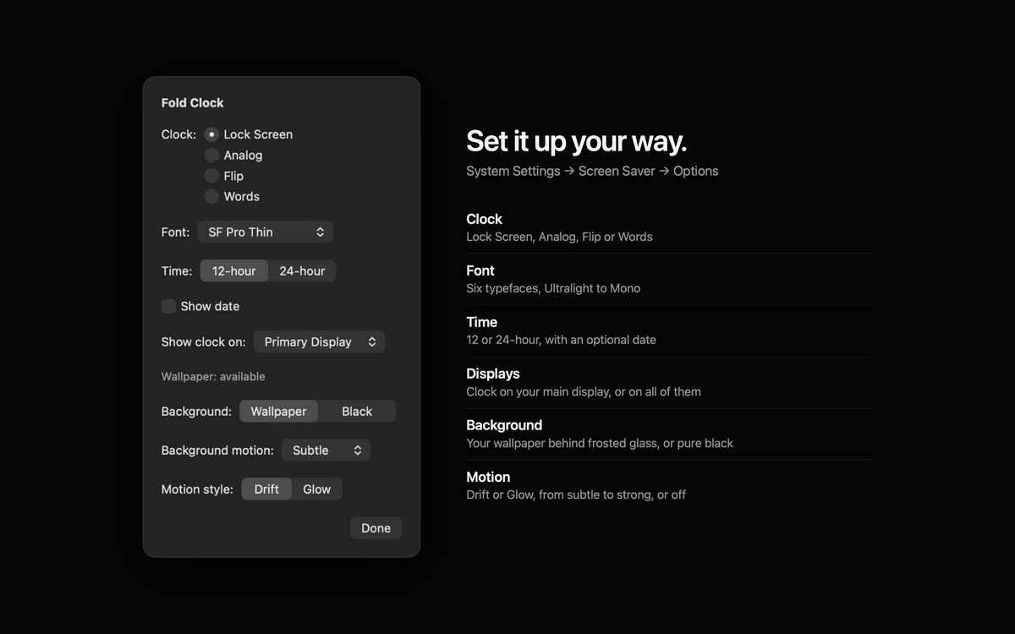This screenshot has width=1015, height=634.
Task: Enable the Show date checkbox
Action: pyautogui.click(x=168, y=306)
